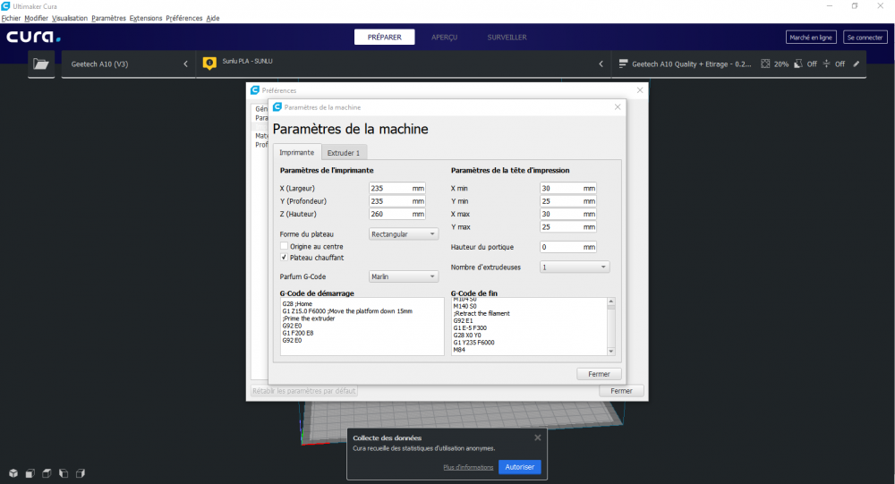The width and height of the screenshot is (895, 484).
Task: Click scroll up arrow of G-Code de fin
Action: (611, 301)
